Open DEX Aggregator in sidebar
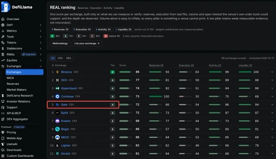The height and width of the screenshot is (159, 276). click(x=17, y=119)
